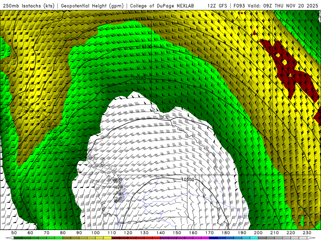Click the 'F093' forecast hour label
Image resolution: width=321 pixels, height=240 pixels.
click(239, 6)
